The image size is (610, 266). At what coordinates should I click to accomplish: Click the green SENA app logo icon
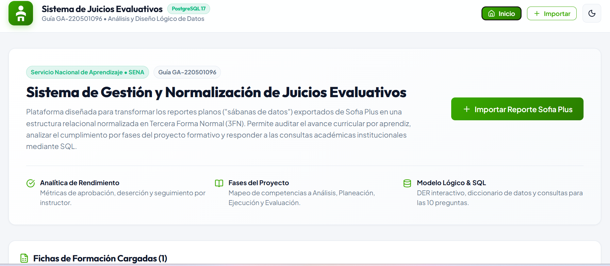(x=21, y=13)
